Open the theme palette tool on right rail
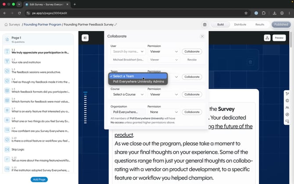This screenshot has height=184, width=294. 287,101
